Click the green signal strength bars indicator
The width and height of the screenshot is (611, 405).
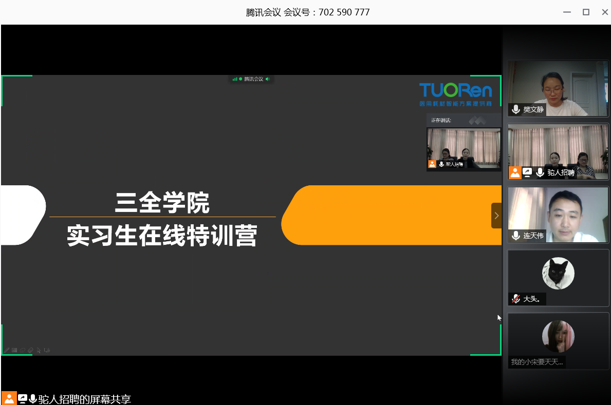point(235,79)
